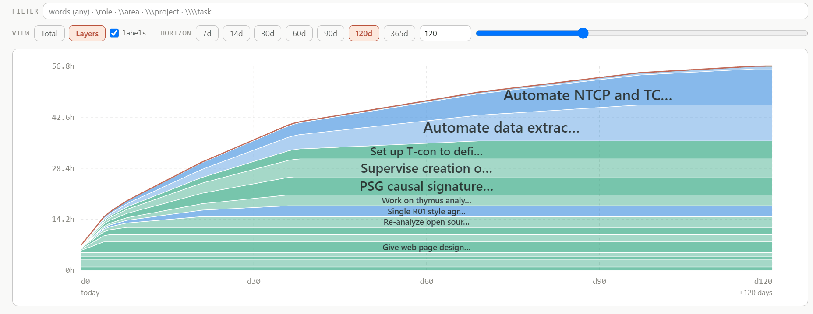Select the 'Re-analyze open sour...' layer
813x314 pixels.
point(426,222)
